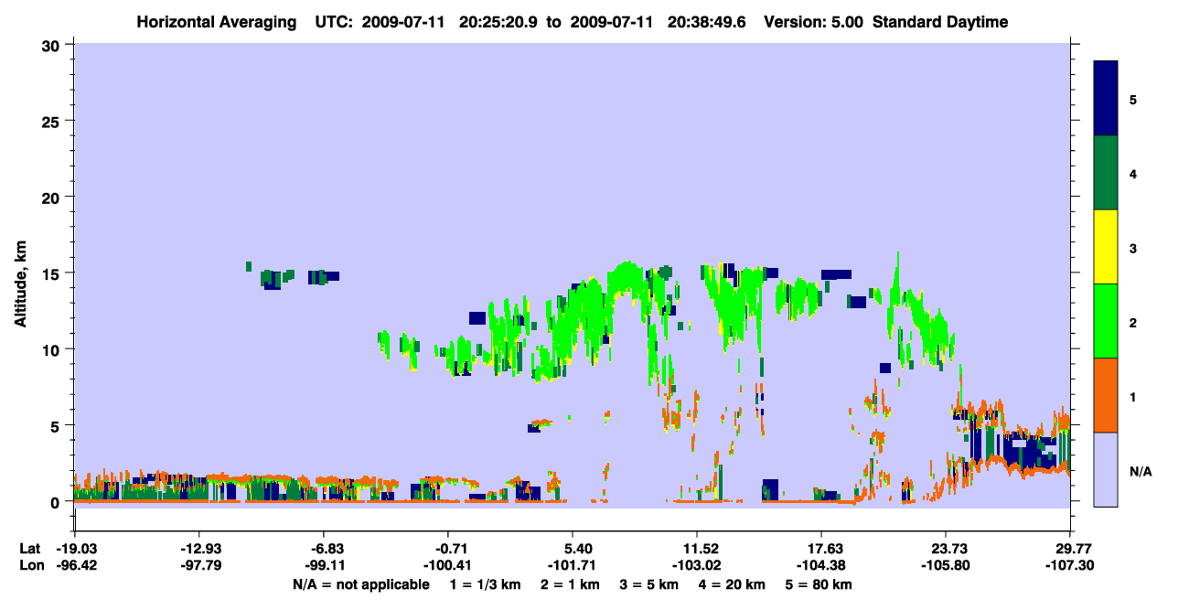Click longitude value -100.41
Viewport: 1189px width, 610px height.
click(x=448, y=565)
